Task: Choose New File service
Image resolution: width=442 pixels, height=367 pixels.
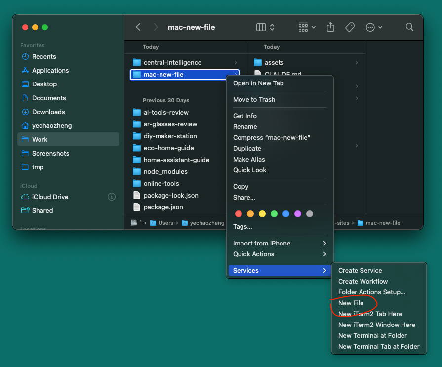Action: (x=379, y=303)
